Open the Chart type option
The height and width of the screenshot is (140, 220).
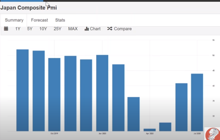click(x=93, y=29)
